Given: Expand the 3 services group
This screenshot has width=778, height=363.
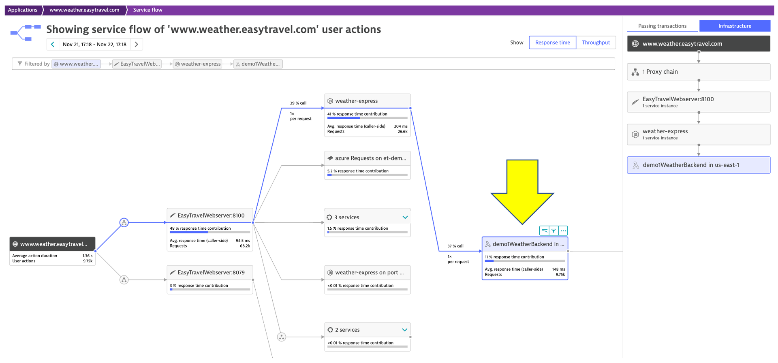Looking at the screenshot, I should [405, 217].
